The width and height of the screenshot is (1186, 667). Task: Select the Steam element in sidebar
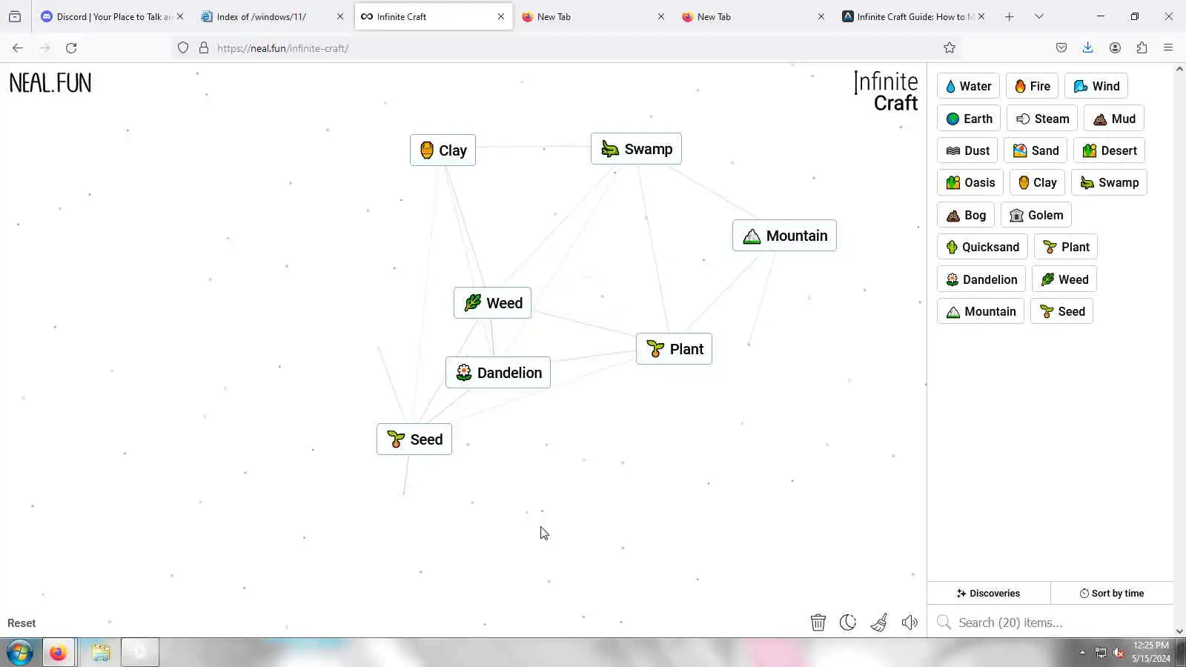tap(1042, 119)
